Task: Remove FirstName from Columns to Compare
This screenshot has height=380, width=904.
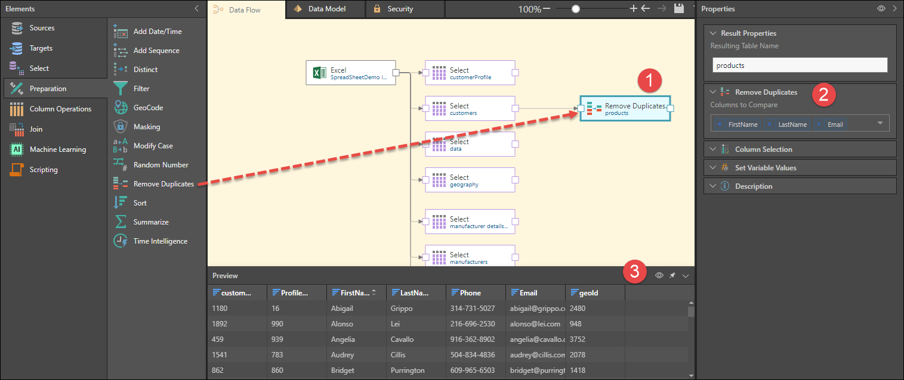Action: coord(719,124)
